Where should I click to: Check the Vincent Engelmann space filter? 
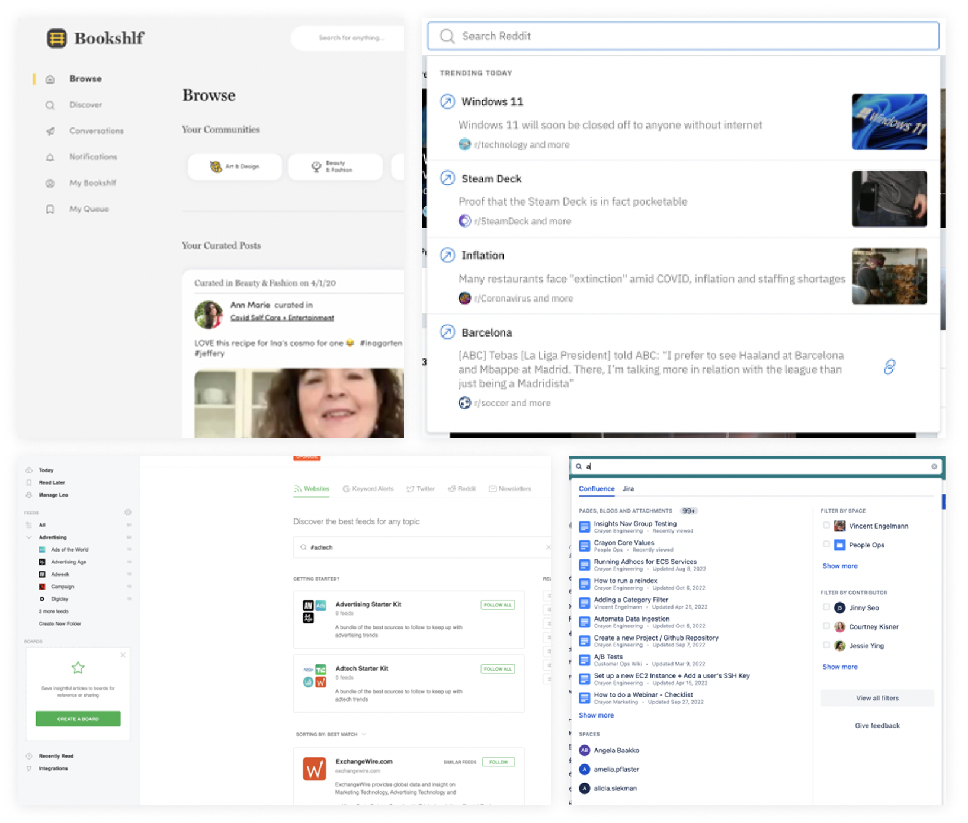point(827,525)
